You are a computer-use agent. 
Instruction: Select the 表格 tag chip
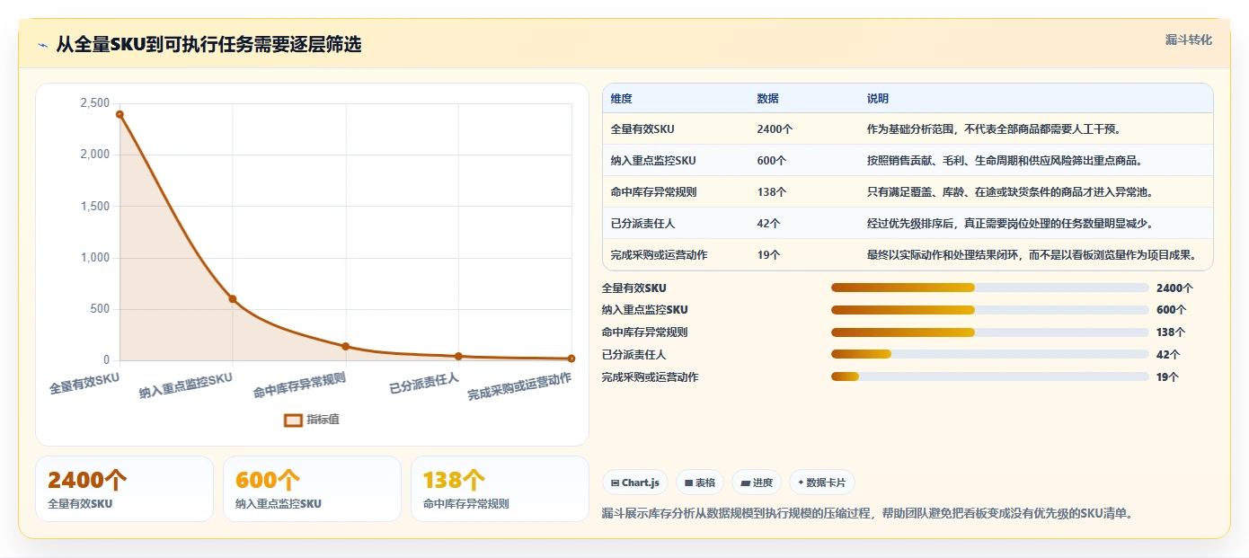[699, 483]
